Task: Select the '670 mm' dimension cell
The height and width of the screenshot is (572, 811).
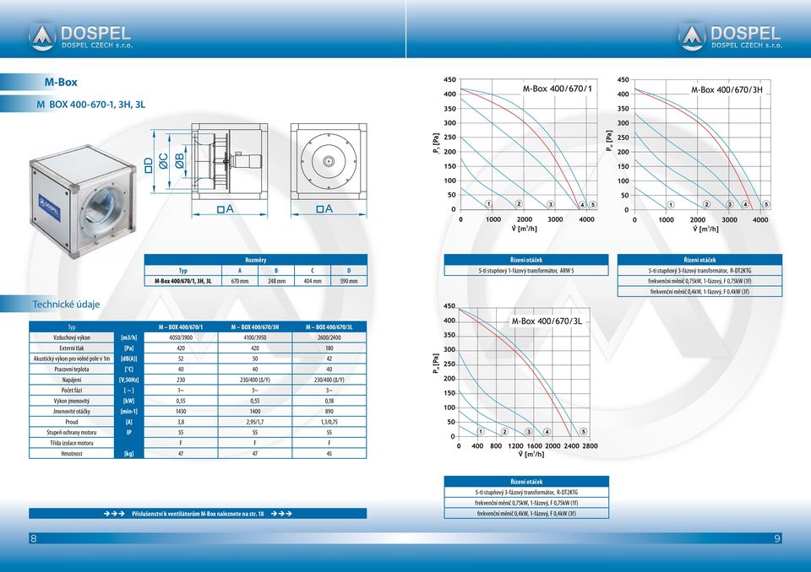Action: click(x=240, y=281)
